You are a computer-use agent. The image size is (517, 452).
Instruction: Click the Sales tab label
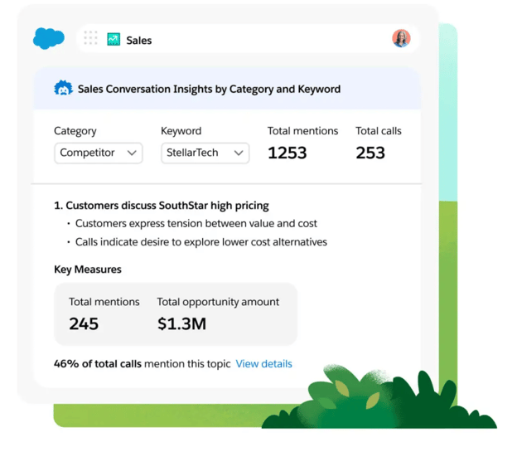[x=138, y=40]
